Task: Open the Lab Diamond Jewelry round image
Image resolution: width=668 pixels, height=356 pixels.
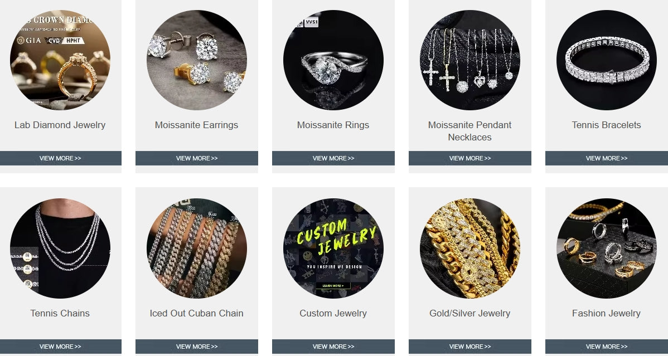Action: [x=60, y=60]
